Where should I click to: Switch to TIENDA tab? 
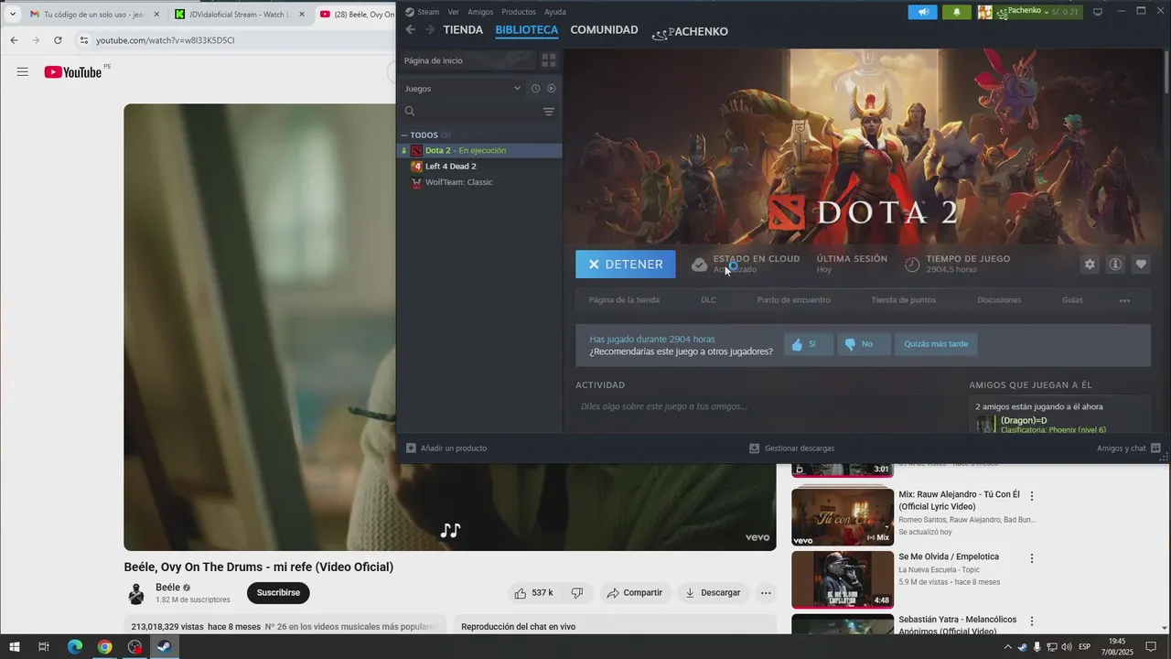click(x=463, y=30)
